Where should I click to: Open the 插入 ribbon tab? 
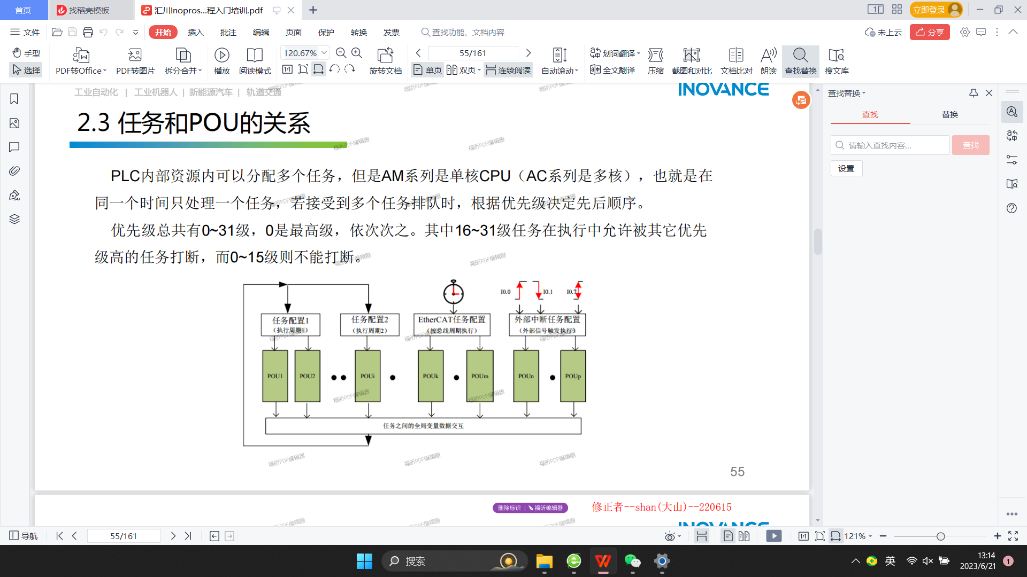tap(196, 32)
